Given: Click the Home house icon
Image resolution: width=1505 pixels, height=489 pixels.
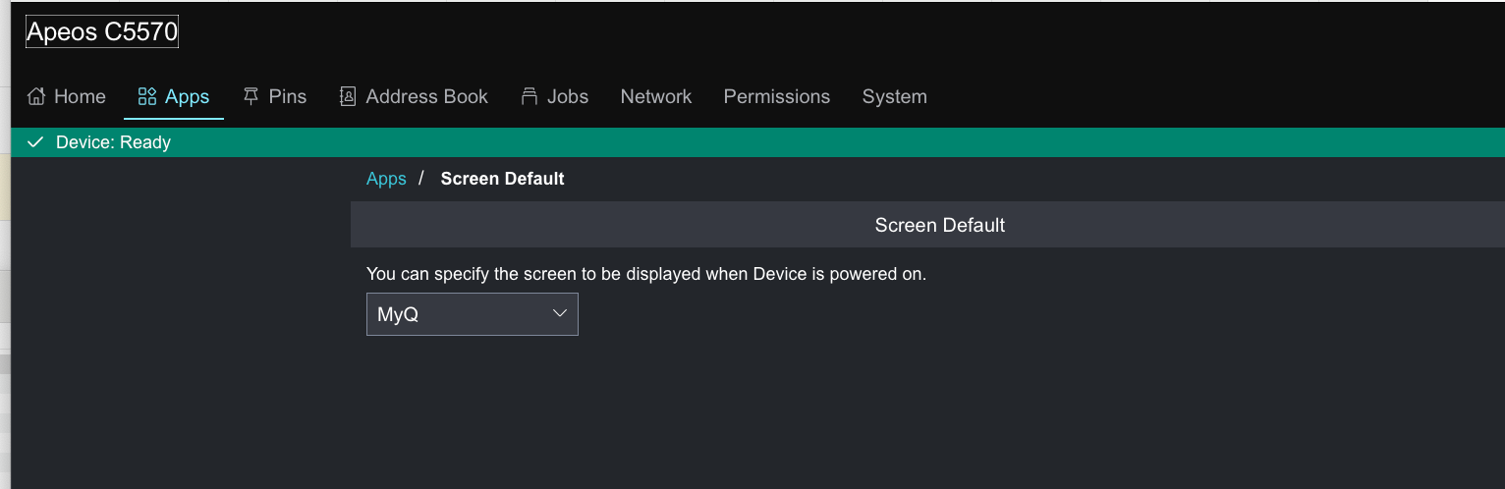Looking at the screenshot, I should pyautogui.click(x=36, y=96).
